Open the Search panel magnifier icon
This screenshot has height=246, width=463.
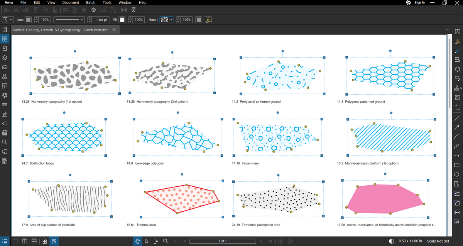tap(5, 142)
